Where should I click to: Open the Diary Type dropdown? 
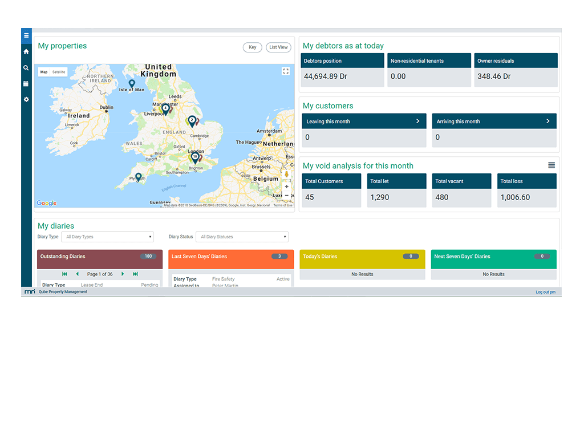click(x=107, y=237)
